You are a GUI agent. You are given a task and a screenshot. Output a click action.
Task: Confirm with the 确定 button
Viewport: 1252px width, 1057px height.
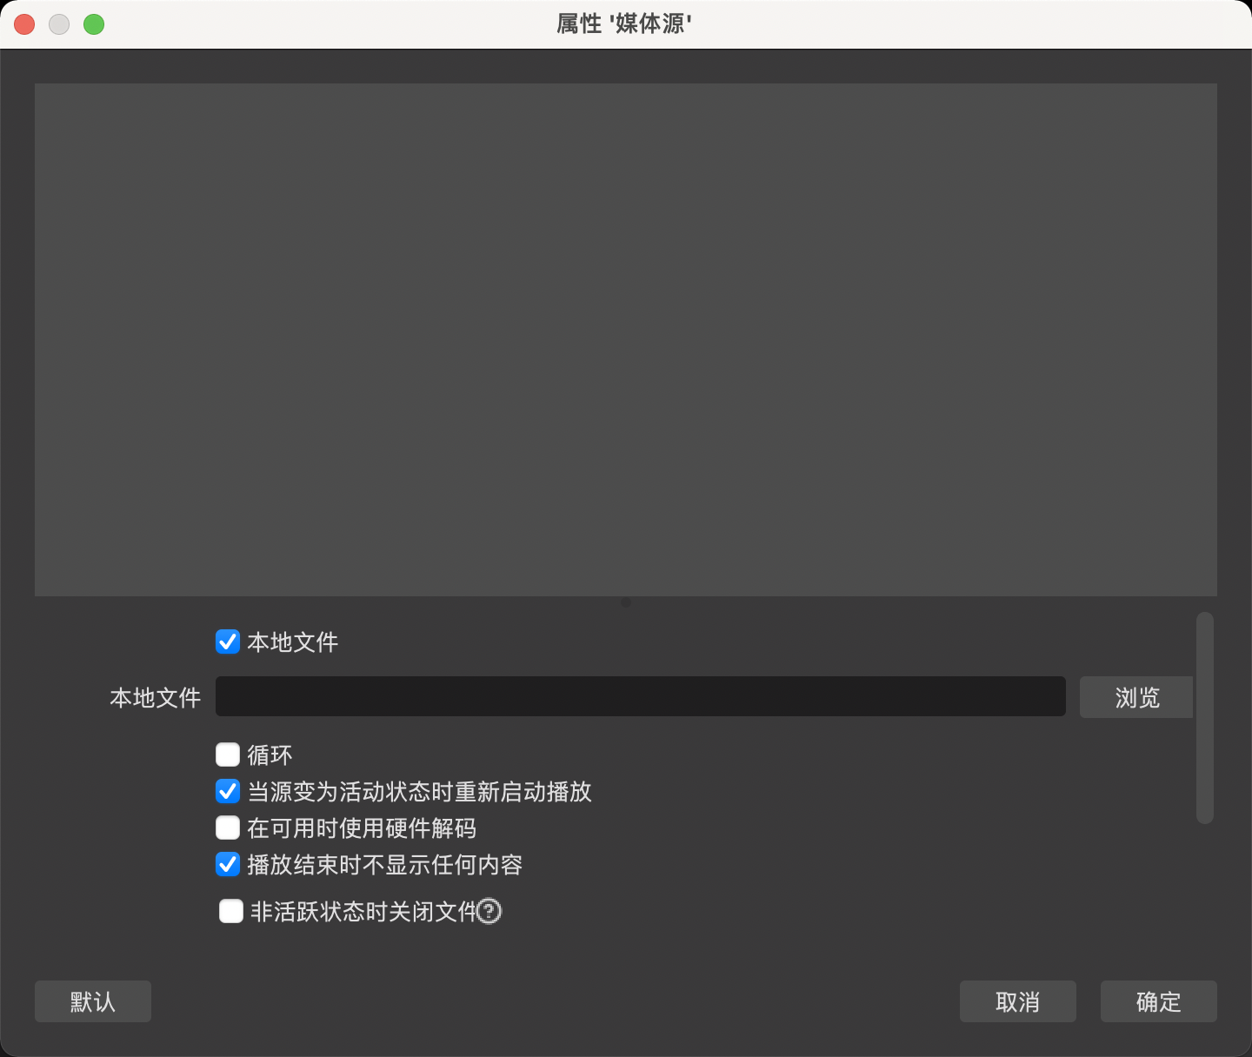tap(1159, 1001)
